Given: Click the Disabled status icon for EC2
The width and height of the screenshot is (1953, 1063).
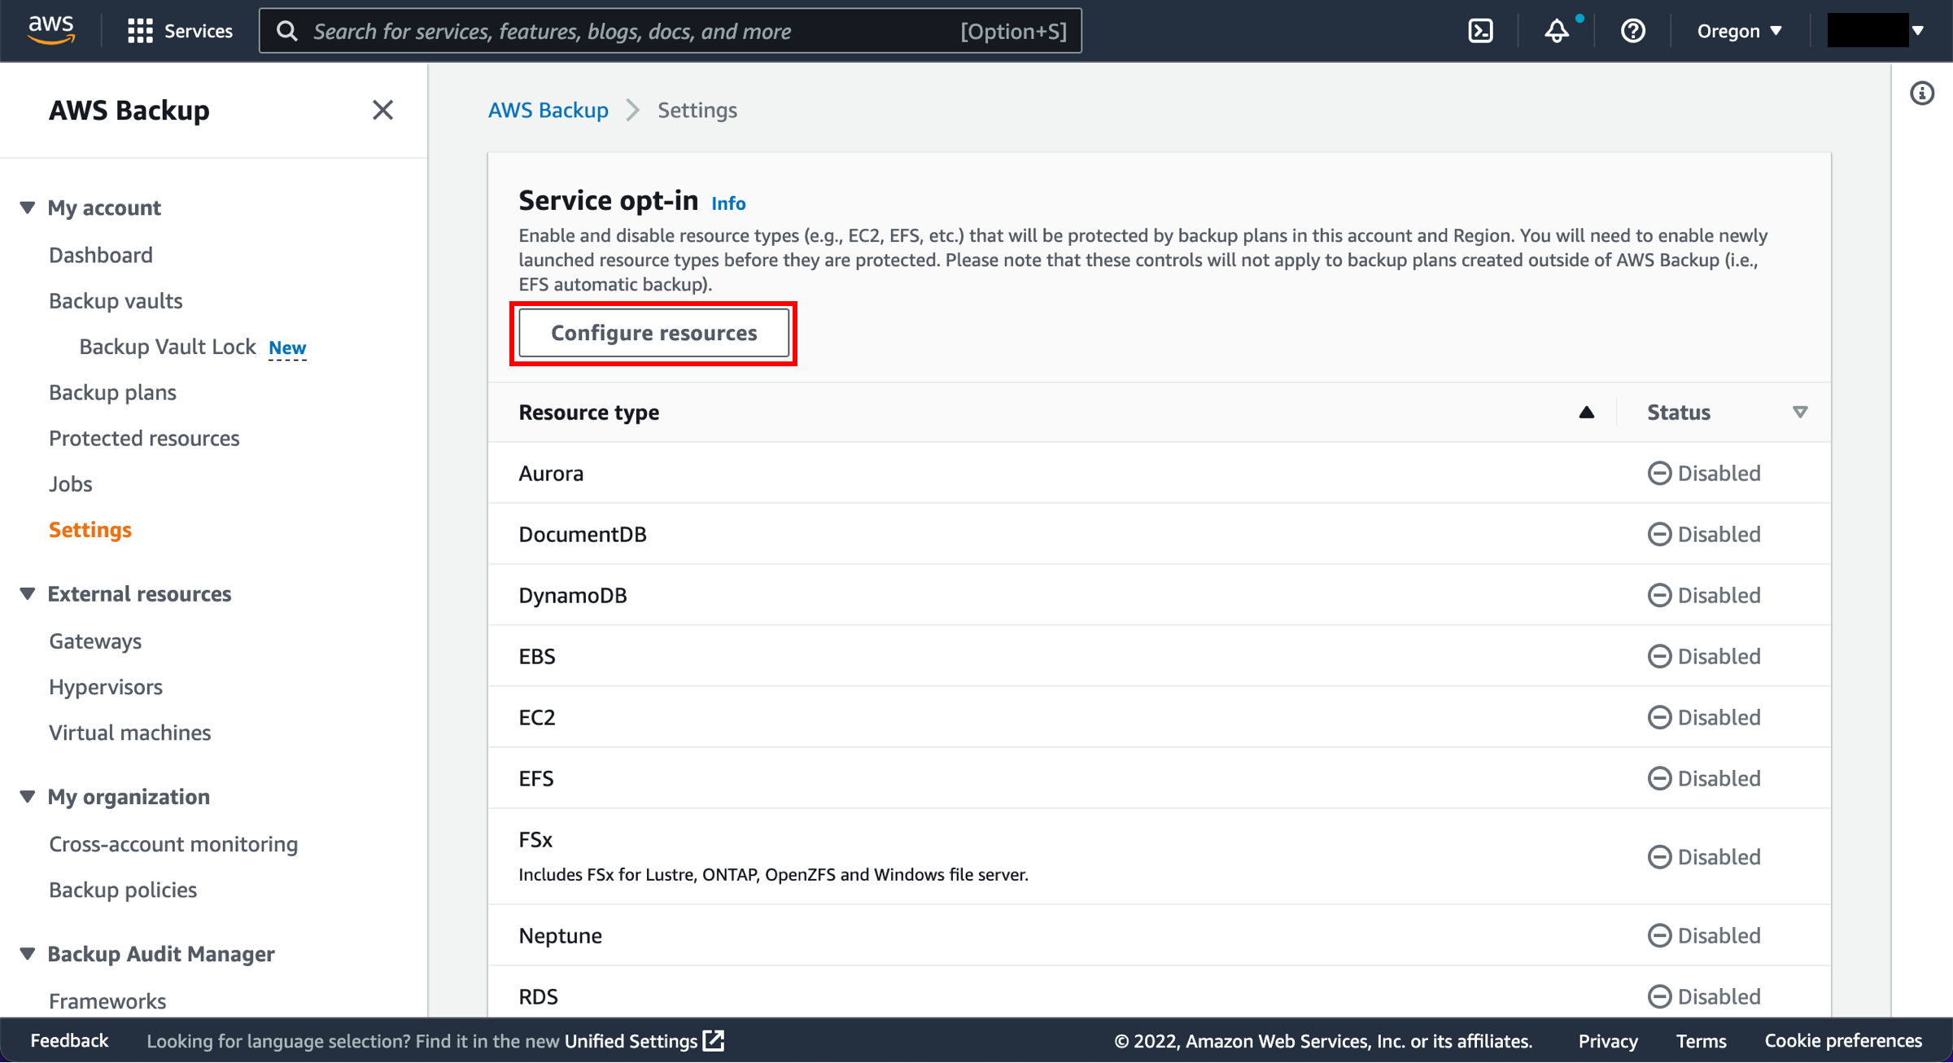Looking at the screenshot, I should [1659, 717].
